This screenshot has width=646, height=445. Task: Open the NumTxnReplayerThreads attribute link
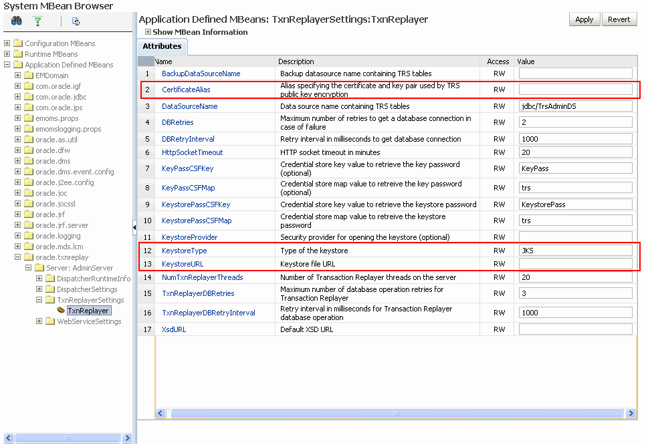tap(202, 277)
